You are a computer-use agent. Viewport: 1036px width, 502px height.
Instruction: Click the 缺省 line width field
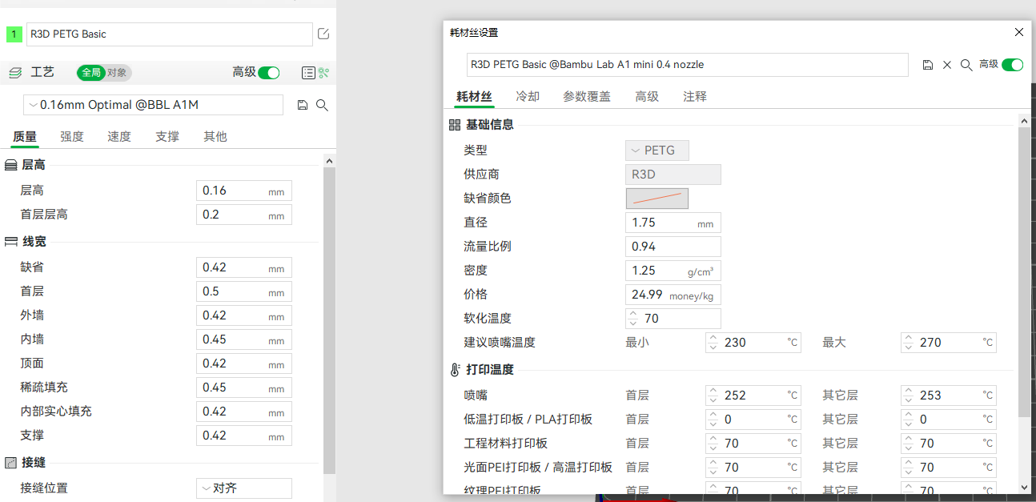pos(244,267)
